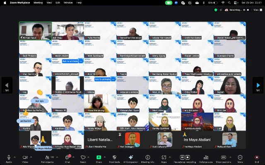This screenshot has width=265, height=165.
Task: Open the Wi-Fi status menu
Action: (223, 3)
